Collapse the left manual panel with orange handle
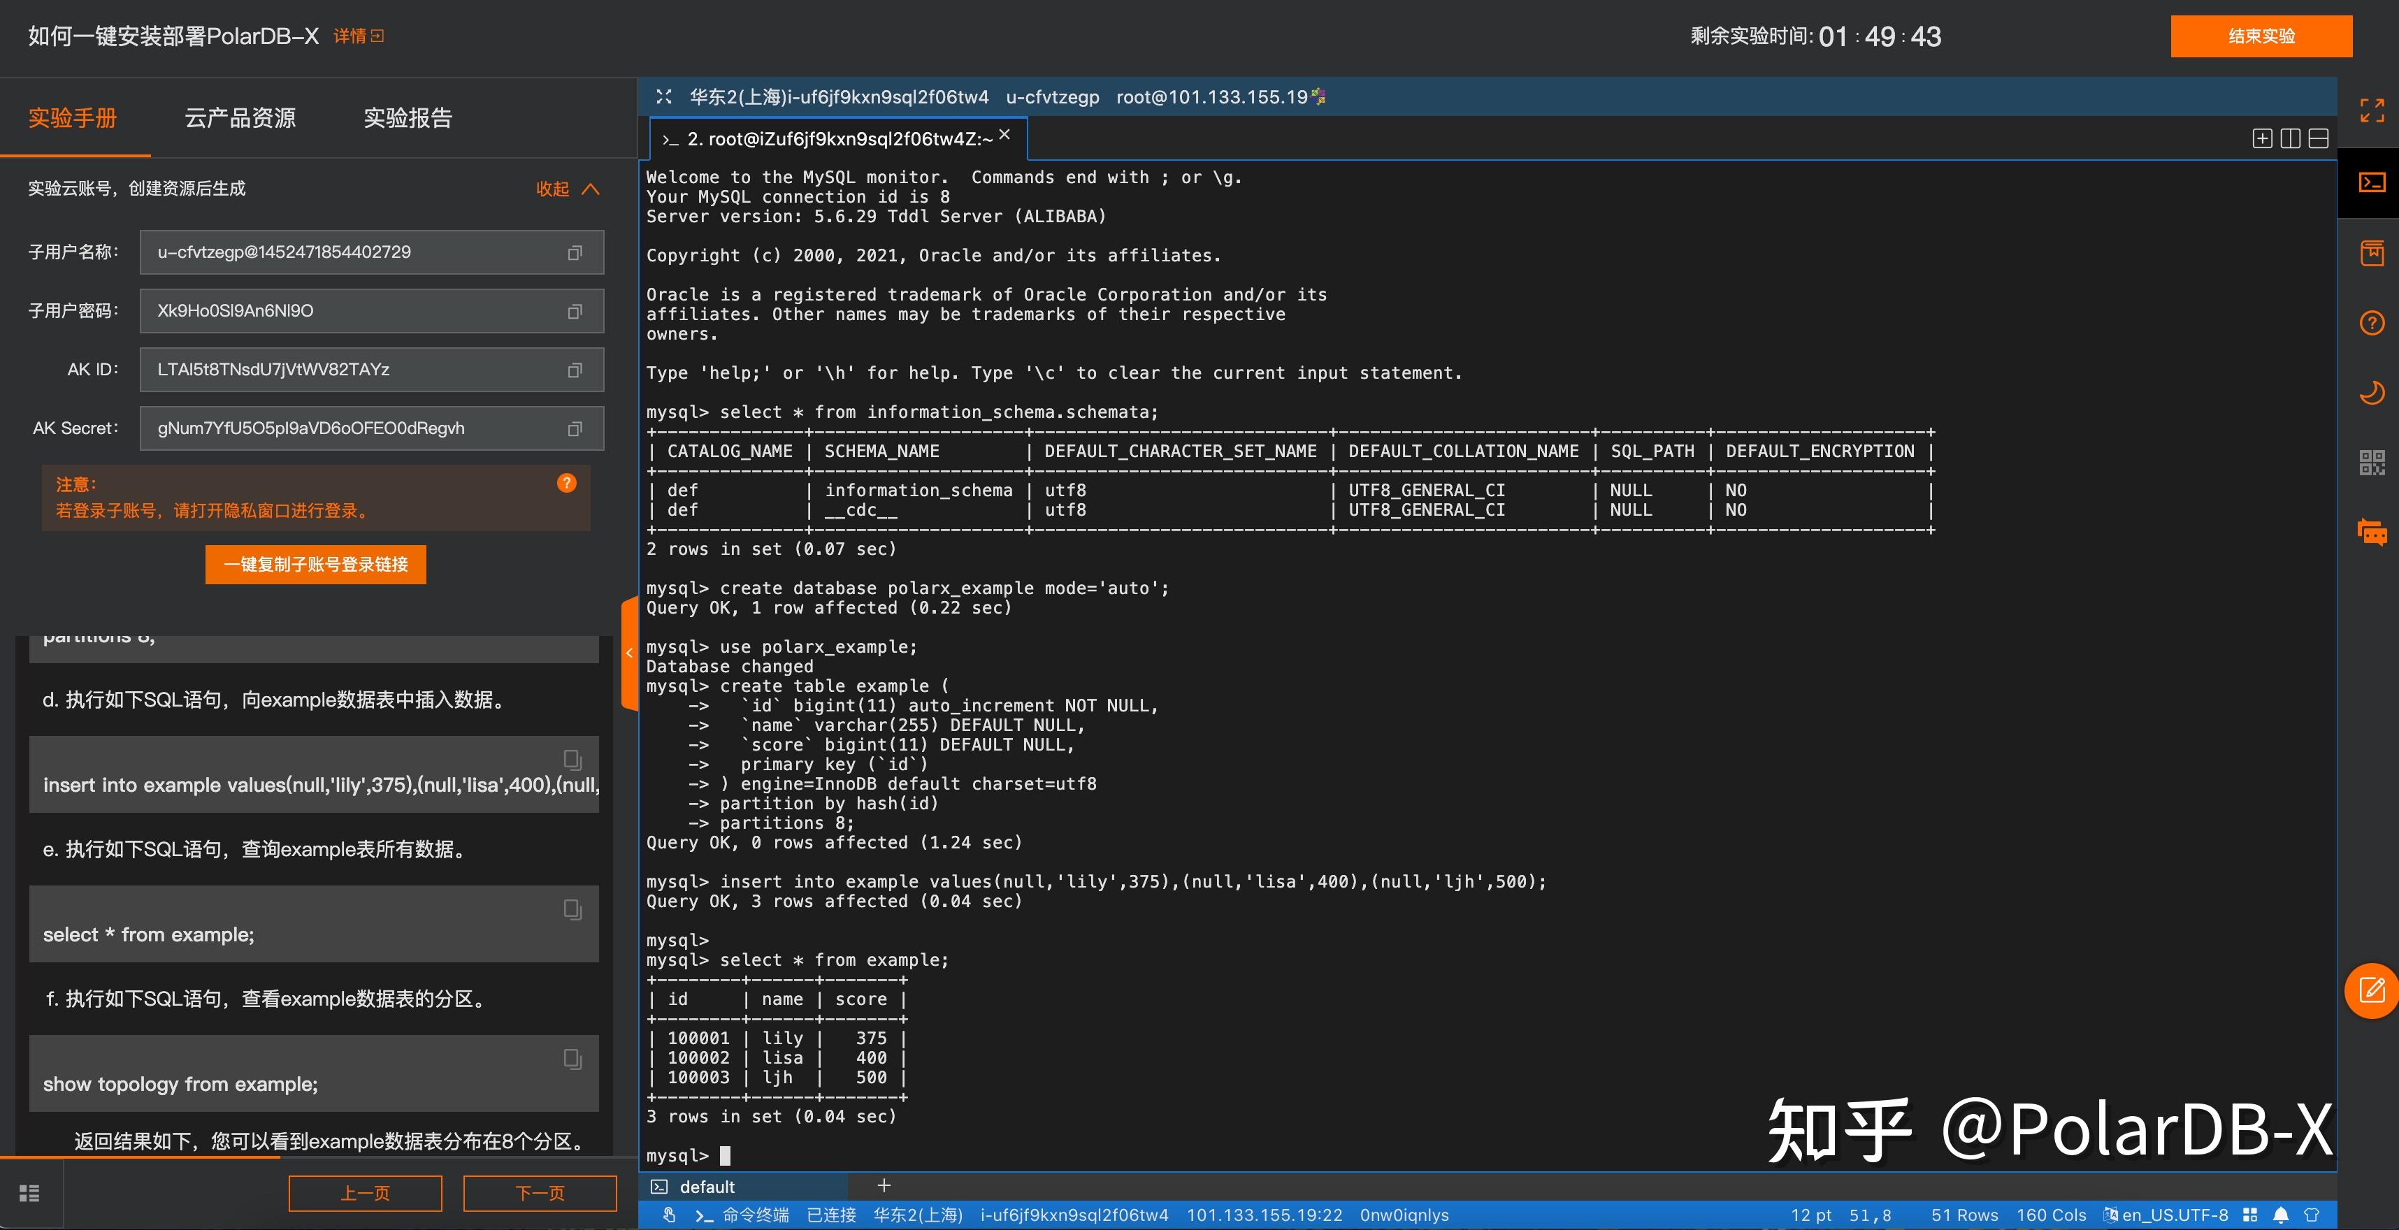This screenshot has width=2399, height=1230. coord(628,653)
